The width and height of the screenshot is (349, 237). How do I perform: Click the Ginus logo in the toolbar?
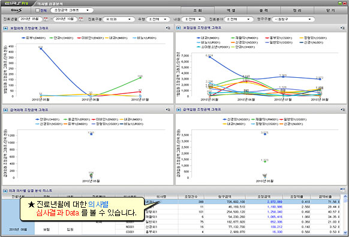16,10
